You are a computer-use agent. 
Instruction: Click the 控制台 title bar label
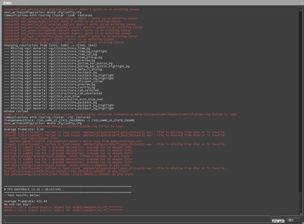tap(7, 3)
